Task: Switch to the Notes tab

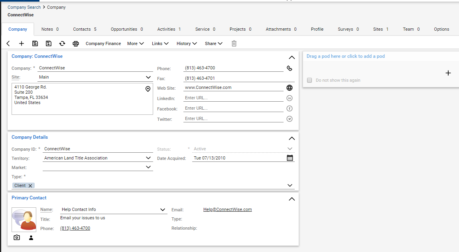Action: pos(50,29)
